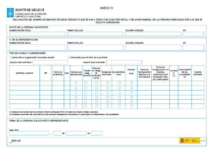The height and width of the screenshot is (152, 213).
Task: Check Parado larga duración in first table row
Action: click(x=86, y=83)
